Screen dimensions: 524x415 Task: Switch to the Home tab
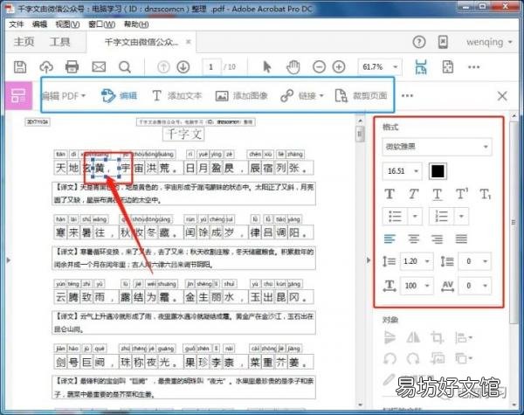pos(24,42)
